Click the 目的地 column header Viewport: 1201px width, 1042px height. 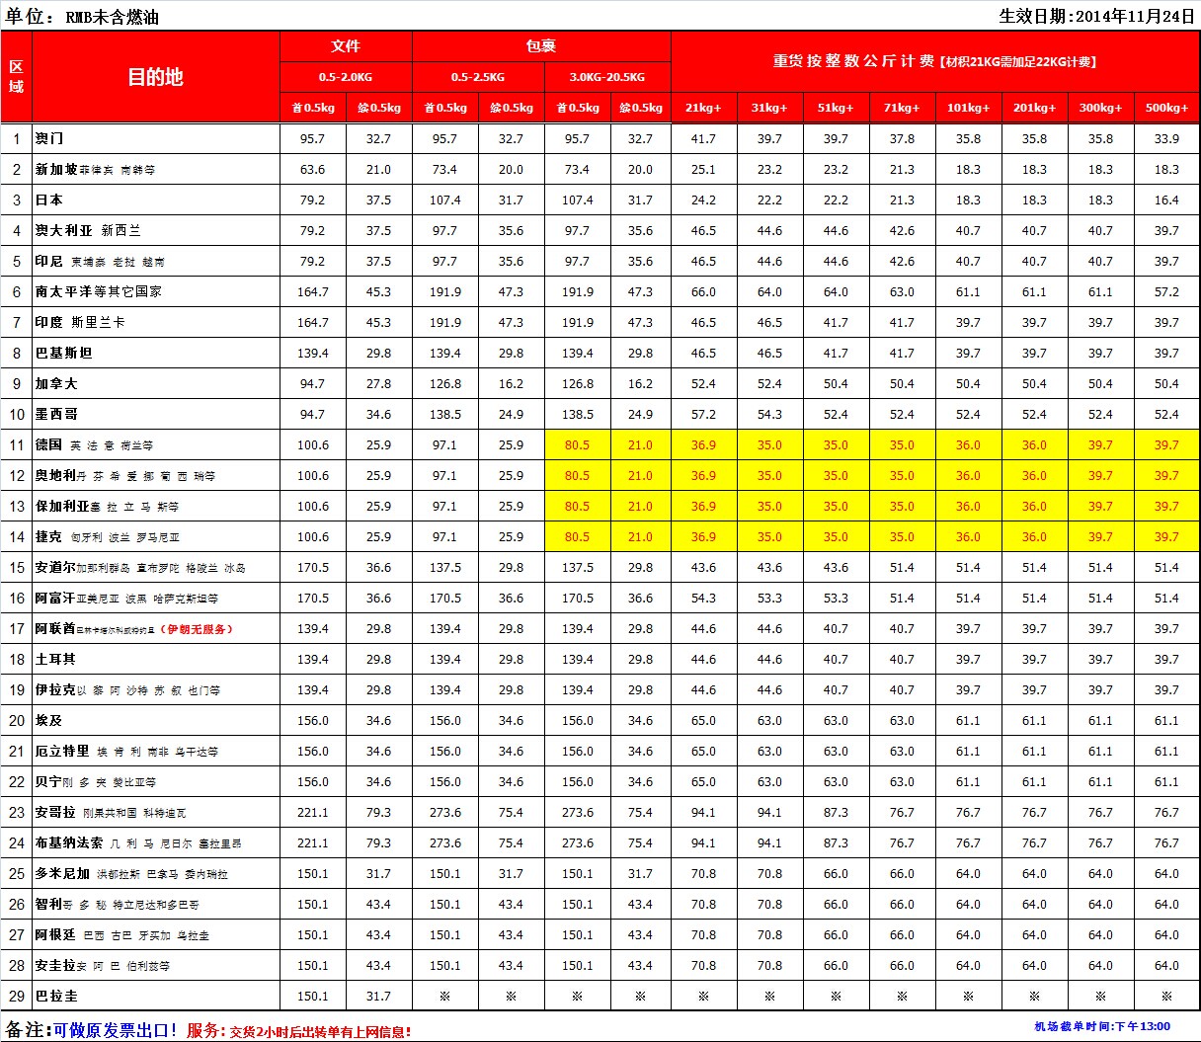click(x=155, y=77)
